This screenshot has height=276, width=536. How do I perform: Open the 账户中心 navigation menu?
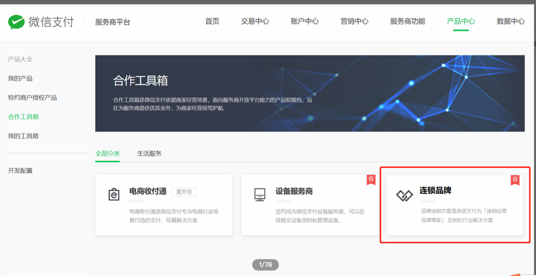[x=305, y=21]
